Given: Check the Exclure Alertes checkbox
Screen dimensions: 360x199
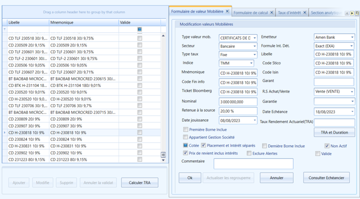Looking at the screenshot, I should [249, 153].
